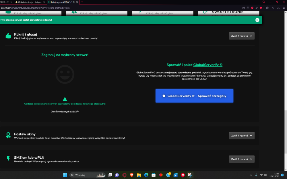Viewport: 287px width, 179px height.
Task: Open the red diamond app in taskbar
Action: point(161,175)
